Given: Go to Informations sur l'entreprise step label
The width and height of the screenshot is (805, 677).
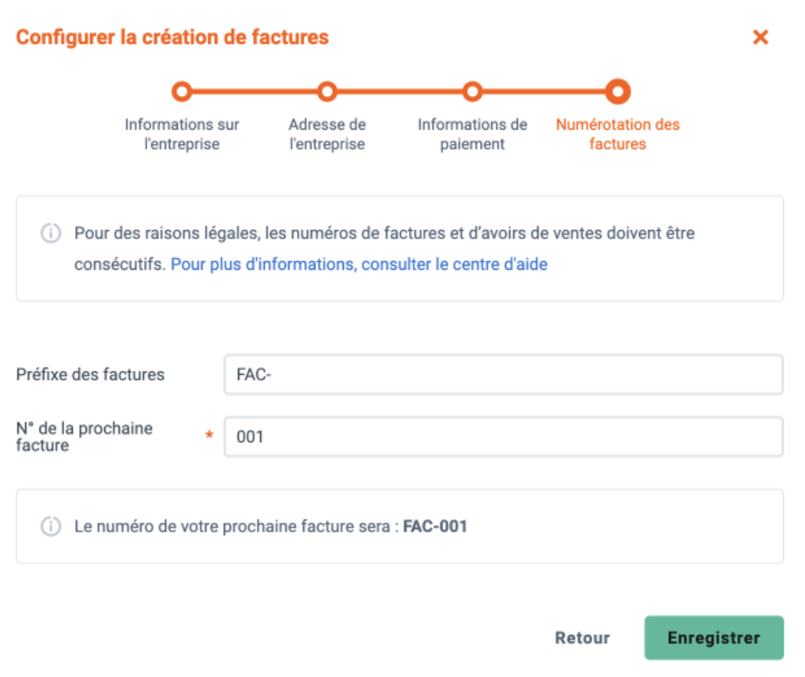Looking at the screenshot, I should tap(182, 134).
